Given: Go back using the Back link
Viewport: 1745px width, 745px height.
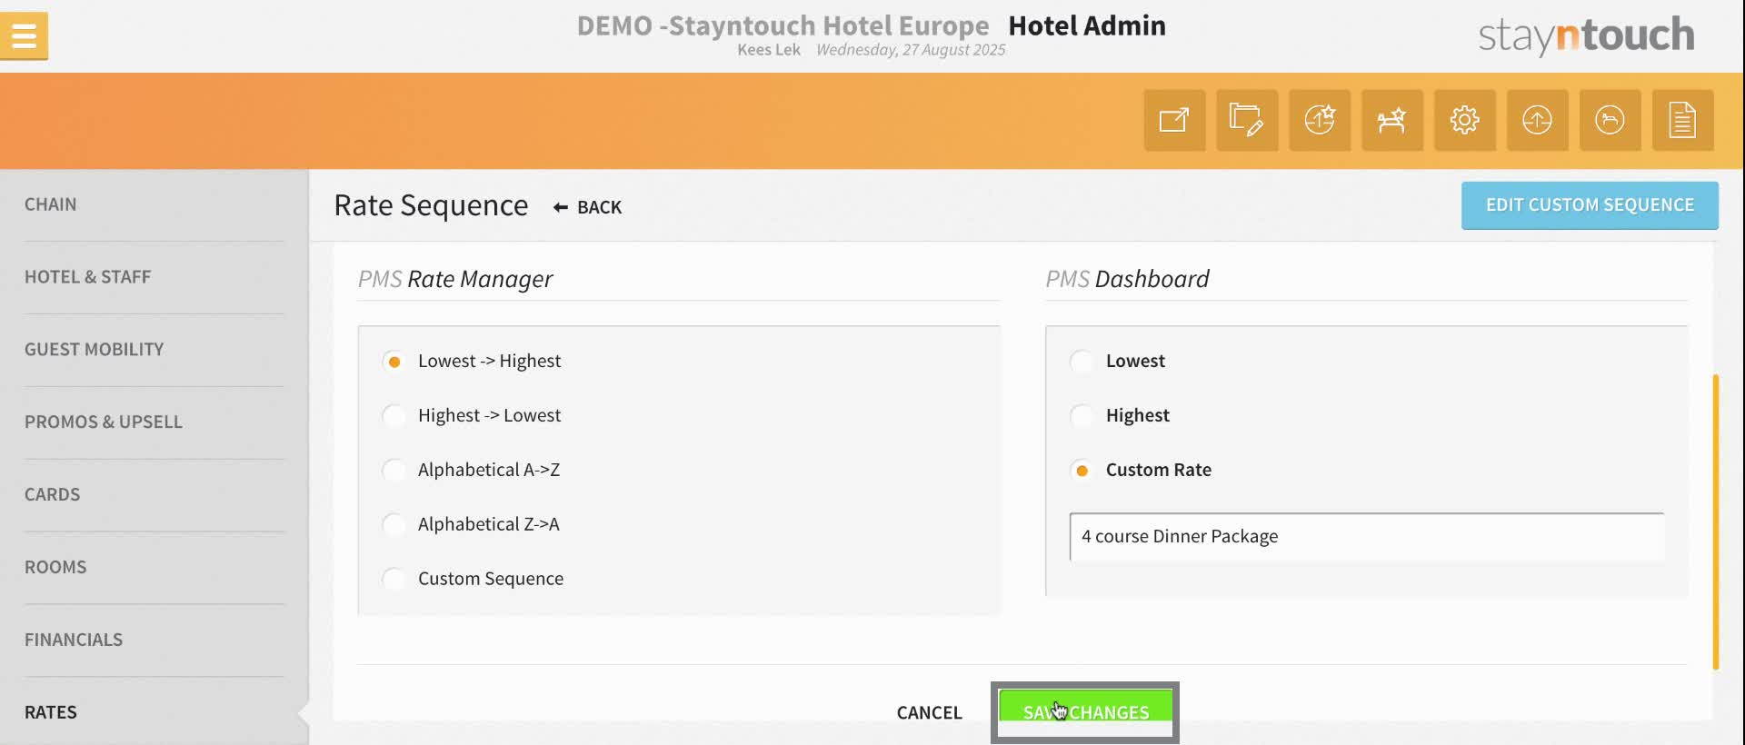Looking at the screenshot, I should (588, 207).
